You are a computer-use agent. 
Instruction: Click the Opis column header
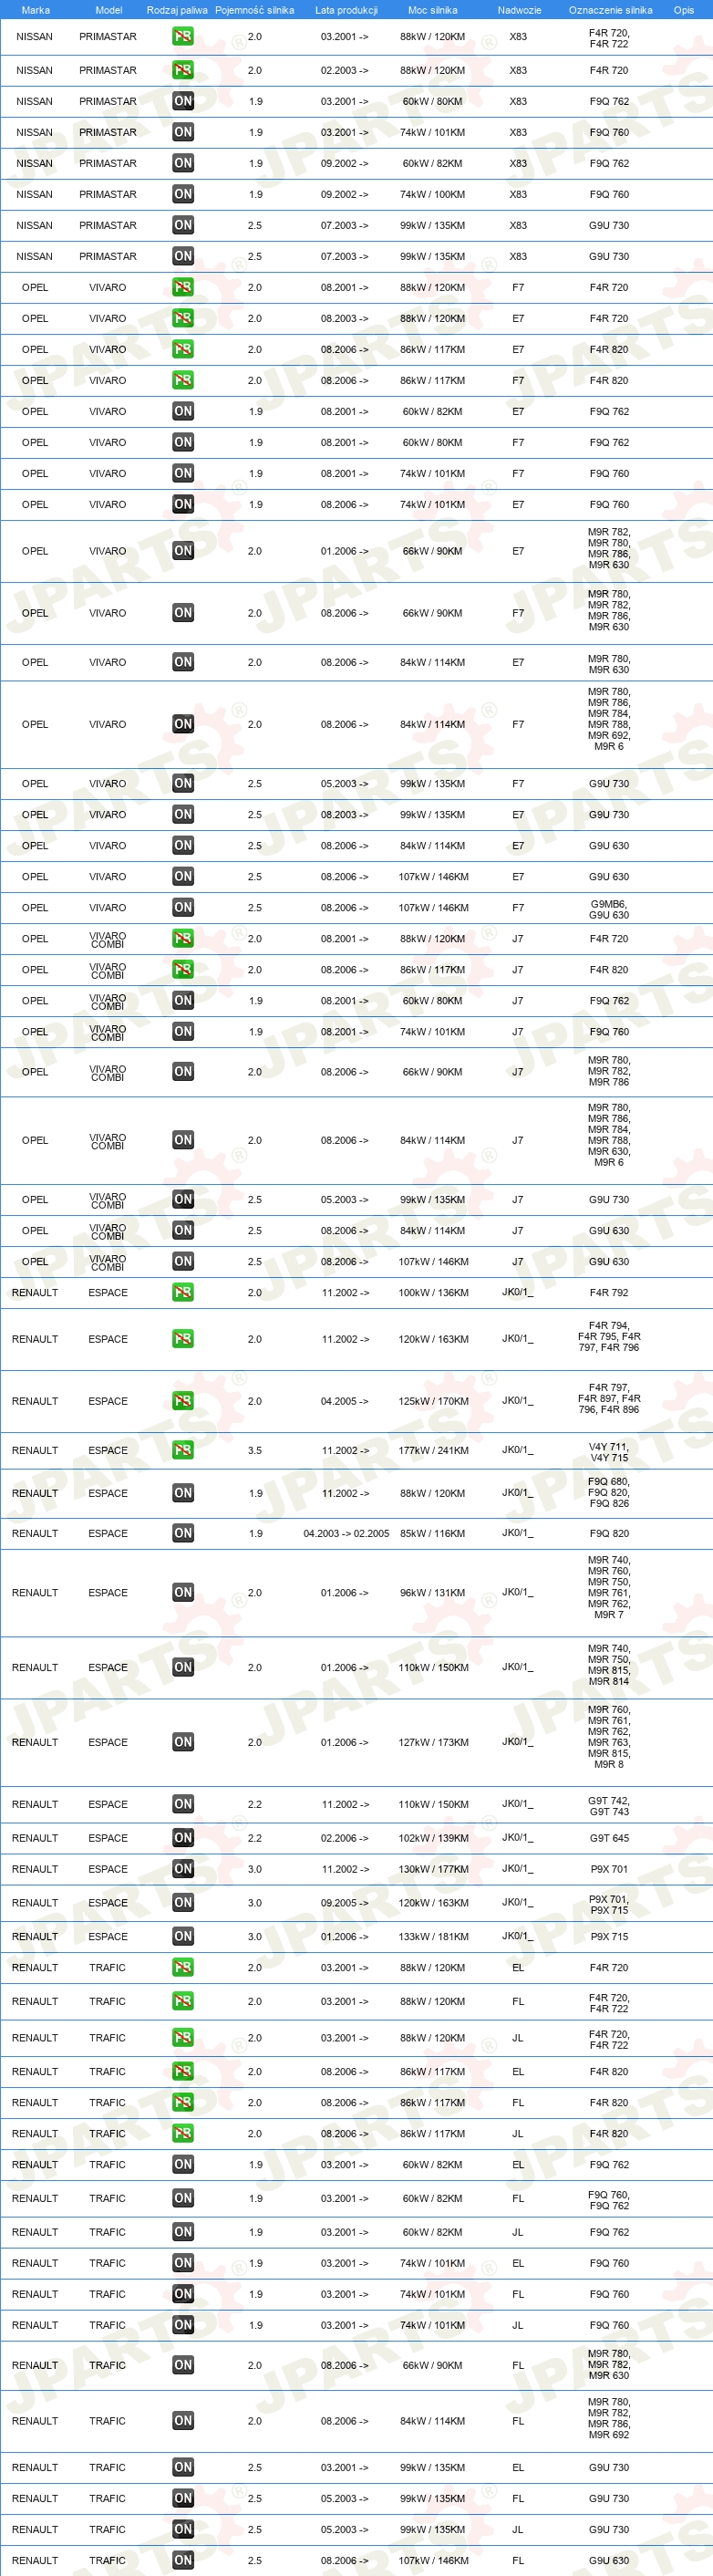[684, 10]
